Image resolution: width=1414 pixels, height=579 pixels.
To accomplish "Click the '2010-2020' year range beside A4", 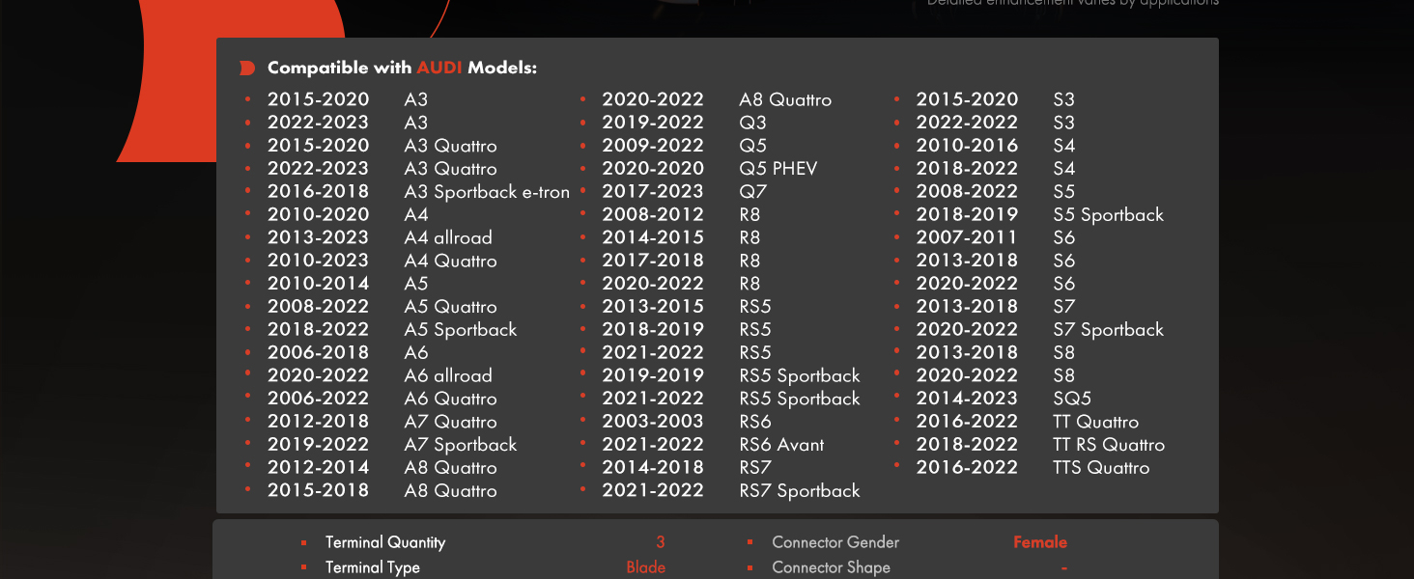I will [x=319, y=214].
